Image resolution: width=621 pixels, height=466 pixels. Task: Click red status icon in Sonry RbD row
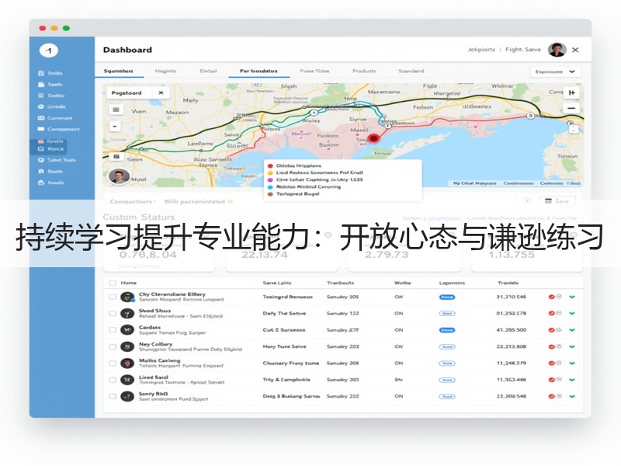(x=551, y=396)
